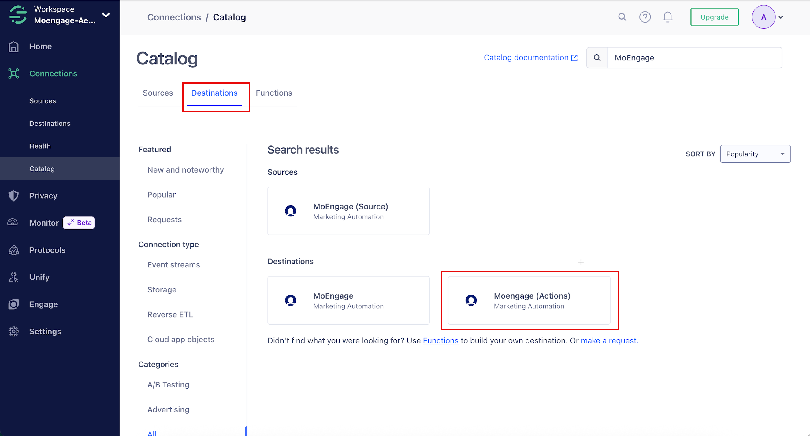Open Sources under Connections in sidebar
This screenshot has height=436, width=810.
coord(43,101)
